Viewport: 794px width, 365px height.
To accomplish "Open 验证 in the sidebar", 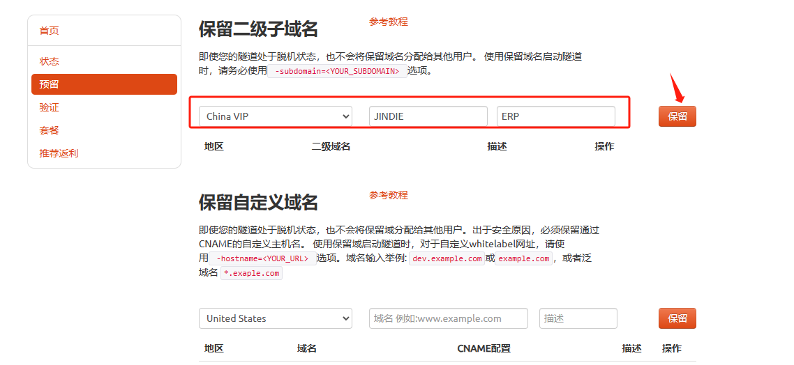I will click(49, 108).
